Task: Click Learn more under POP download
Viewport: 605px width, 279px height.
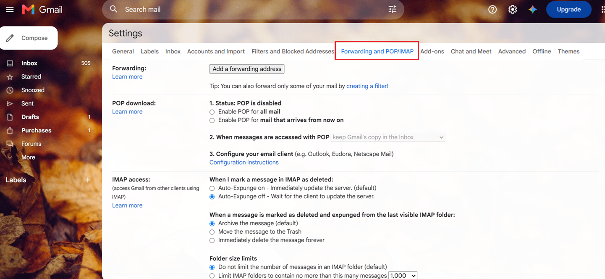Action: coord(127,111)
